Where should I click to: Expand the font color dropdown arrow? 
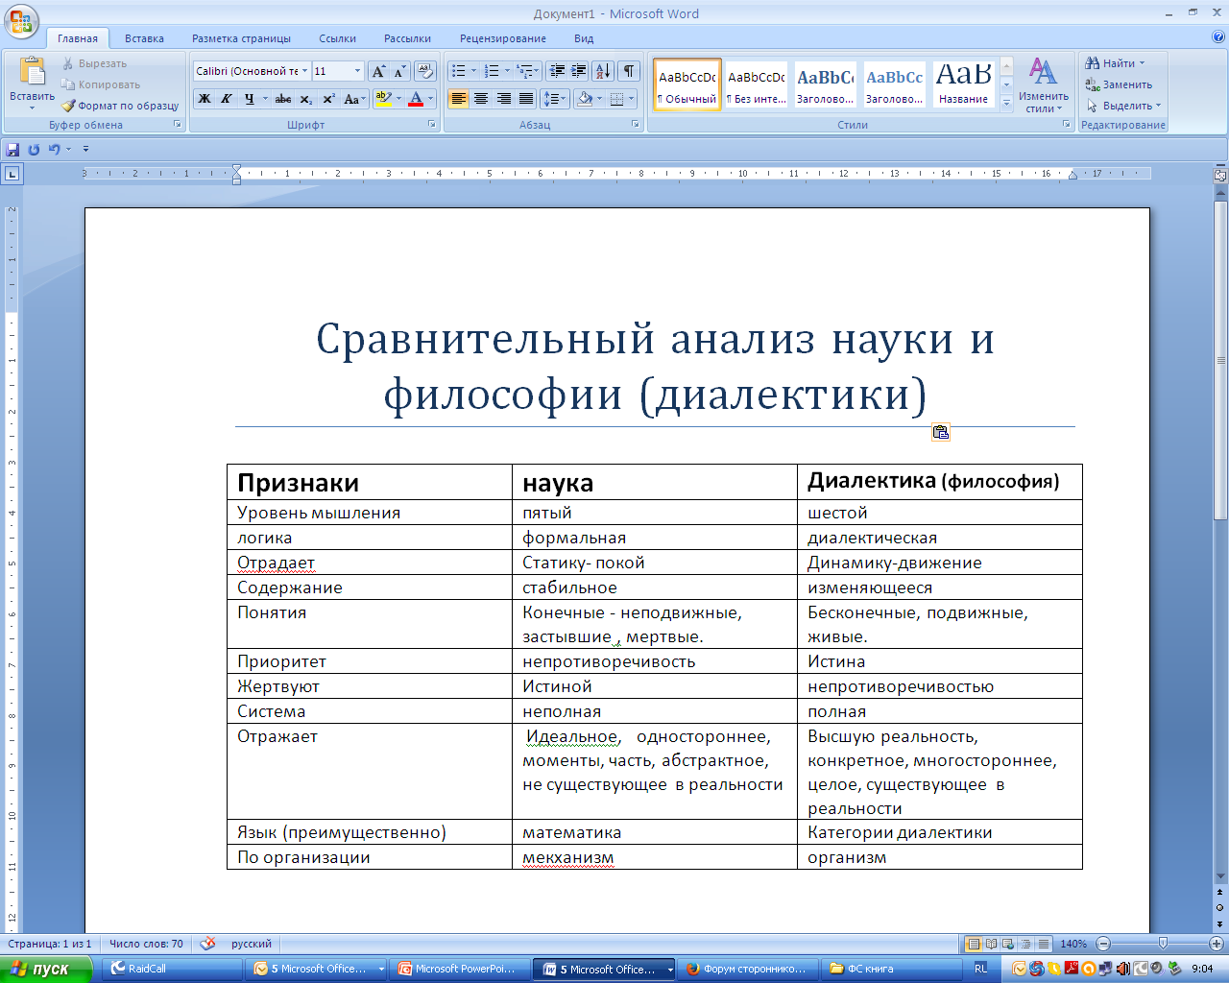430,99
